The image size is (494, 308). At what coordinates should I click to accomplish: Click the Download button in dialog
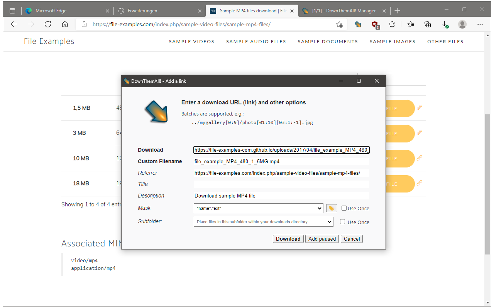click(x=288, y=239)
